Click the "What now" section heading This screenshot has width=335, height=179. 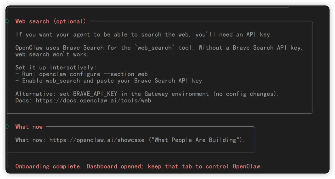click(x=29, y=127)
